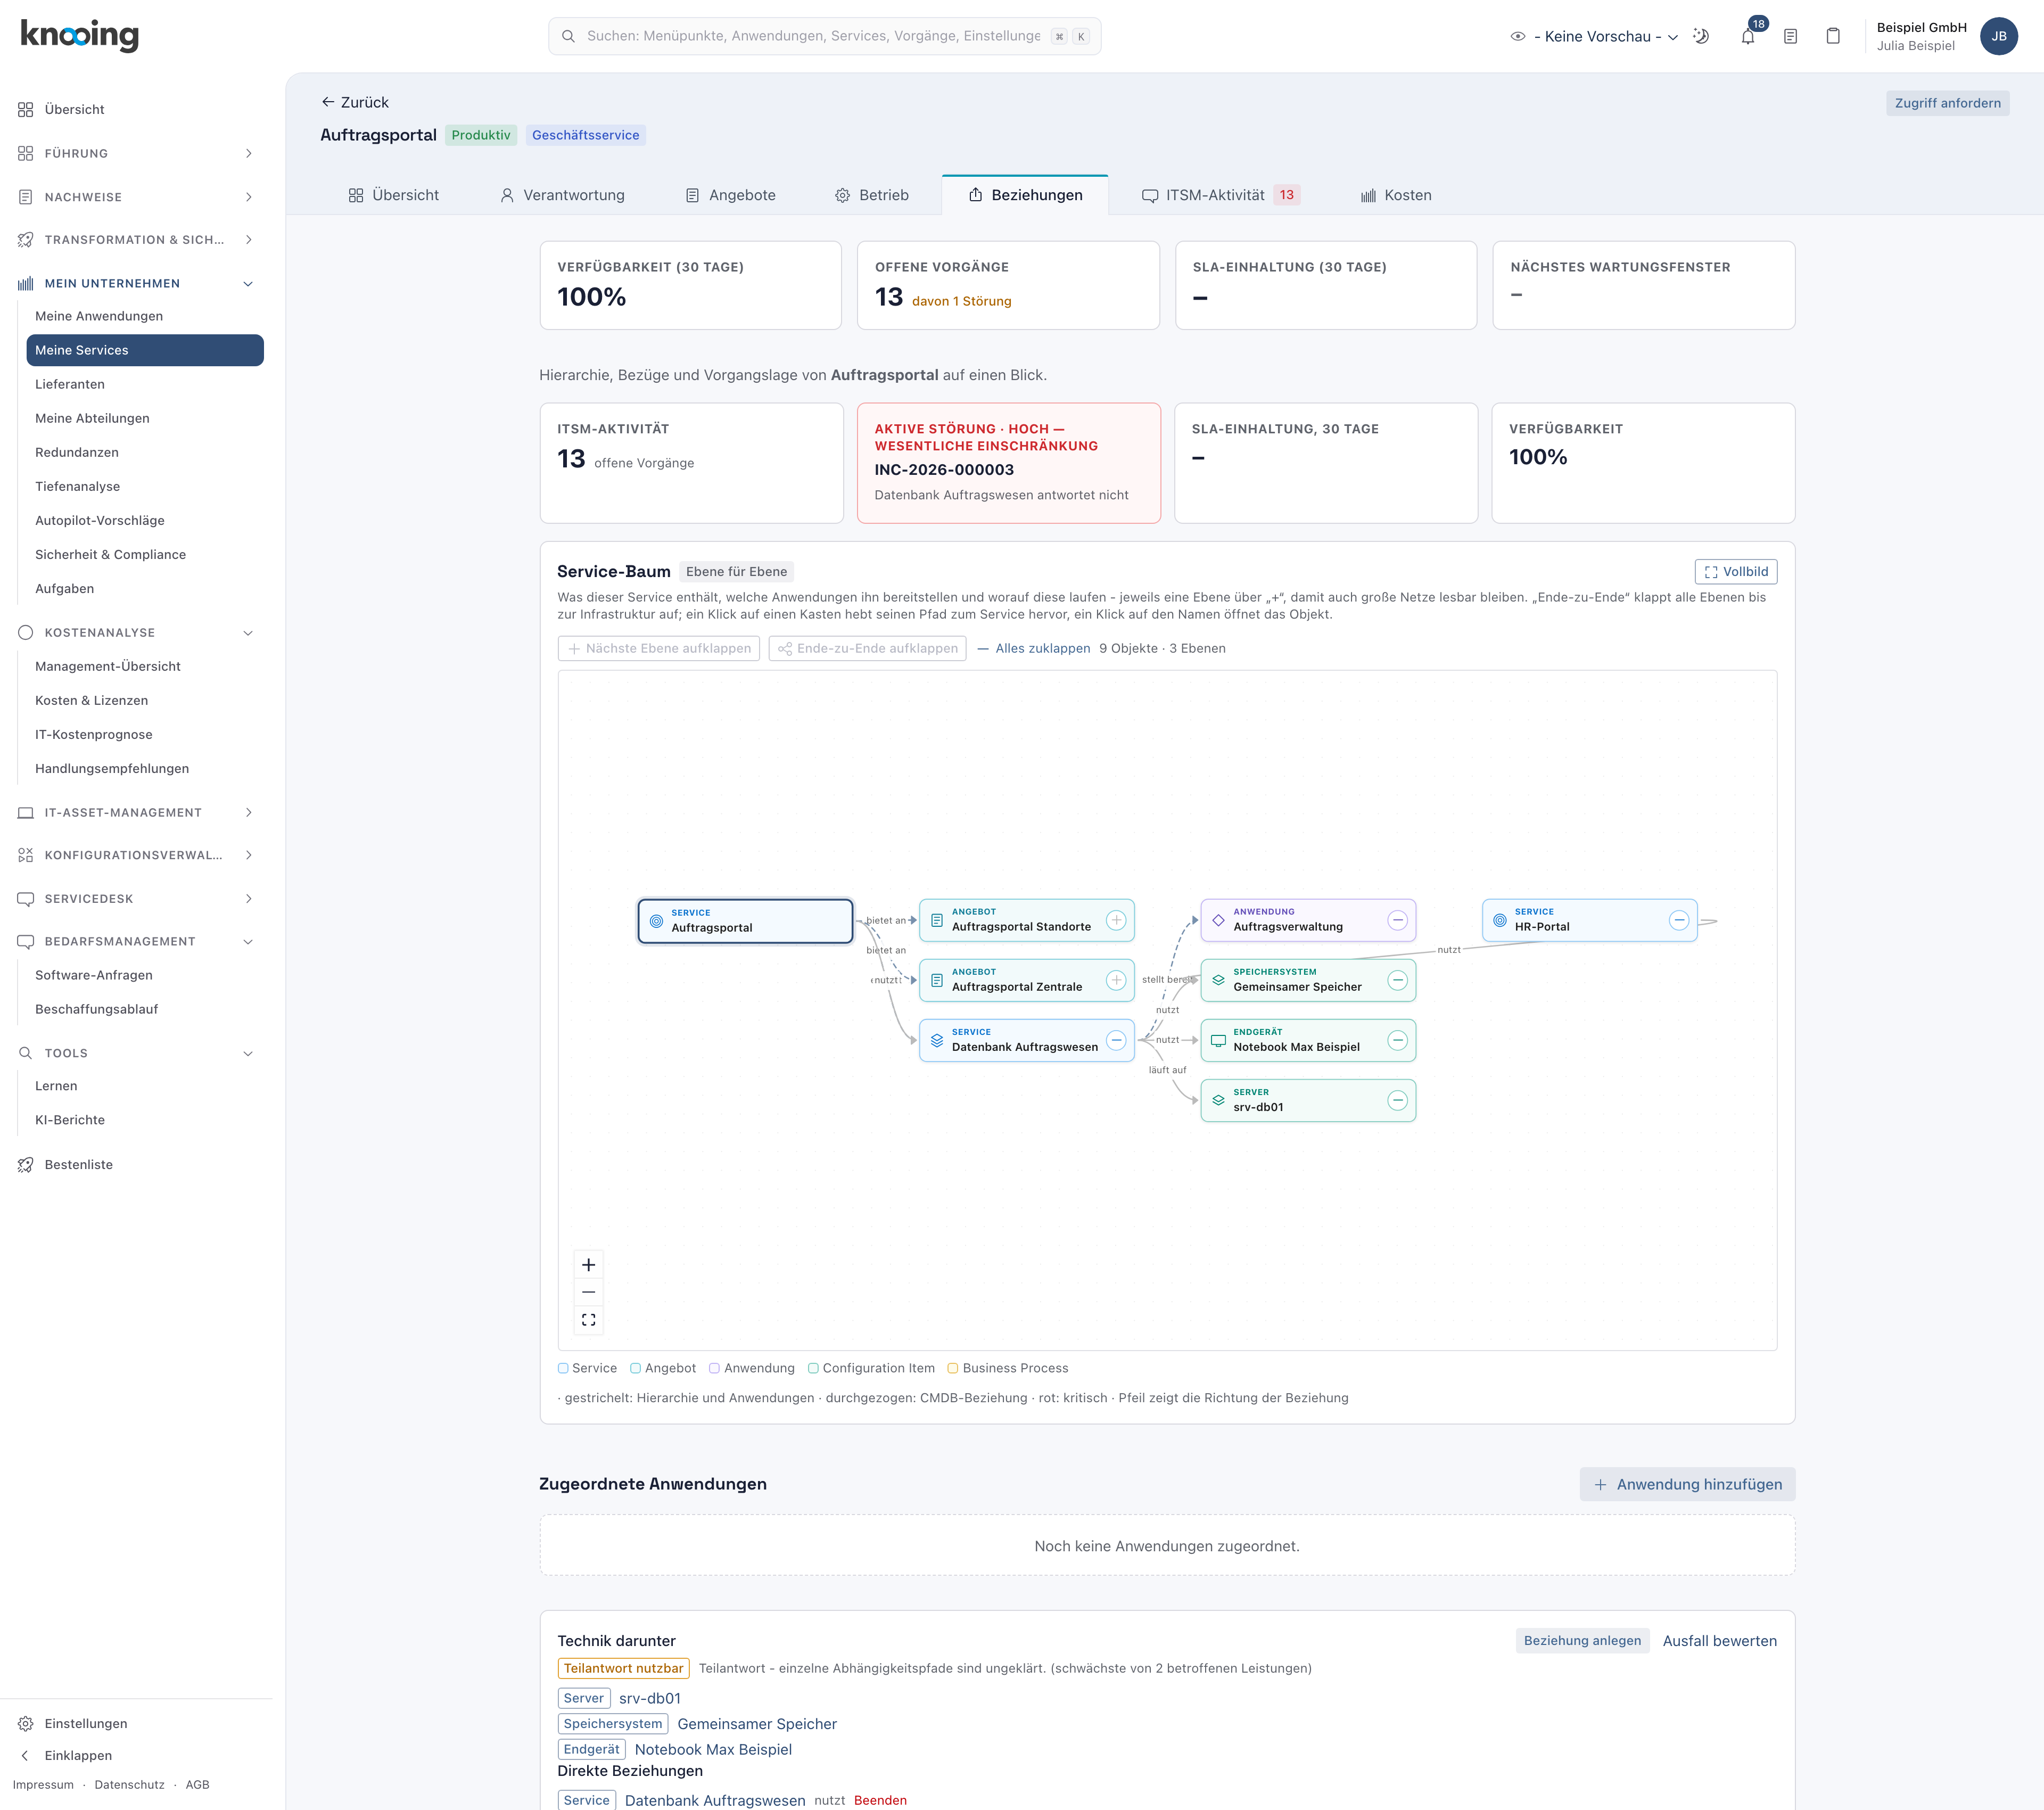Focus the global search field
This screenshot has height=1810, width=2044.
pyautogui.click(x=824, y=36)
